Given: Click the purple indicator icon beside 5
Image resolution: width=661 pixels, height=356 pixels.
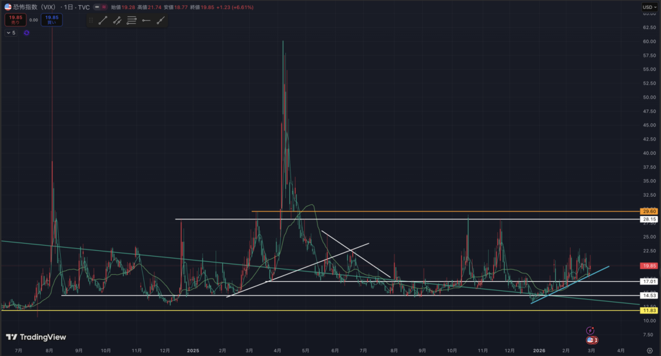Looking at the screenshot, I should [x=26, y=32].
